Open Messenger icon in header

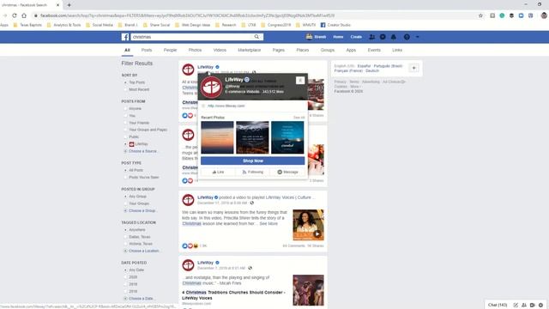pyautogui.click(x=383, y=37)
